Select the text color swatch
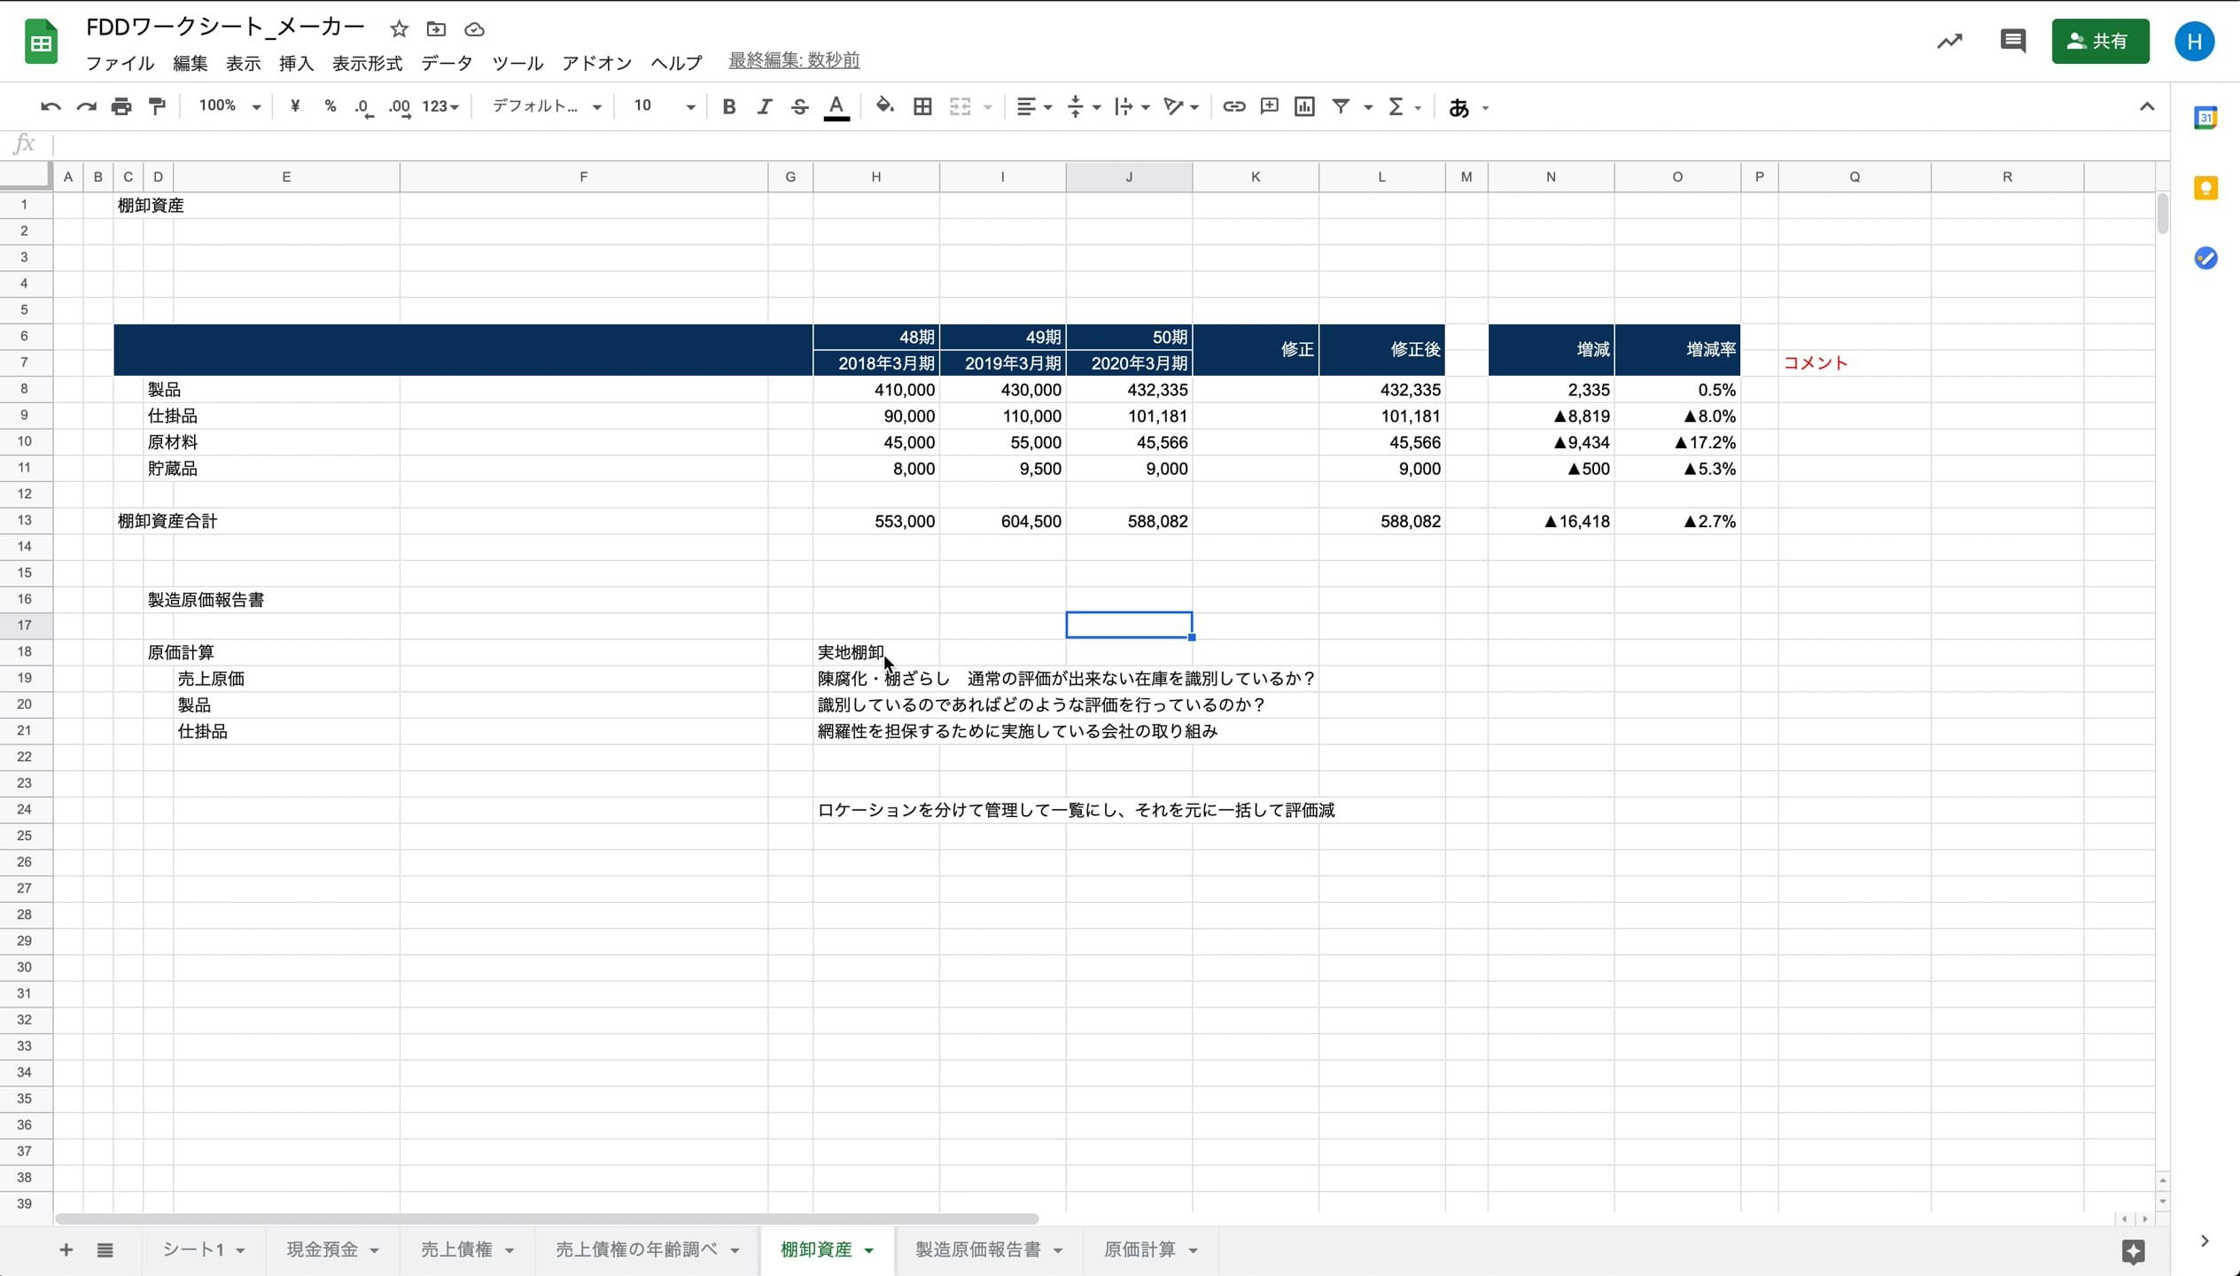This screenshot has height=1276, width=2240. [836, 106]
